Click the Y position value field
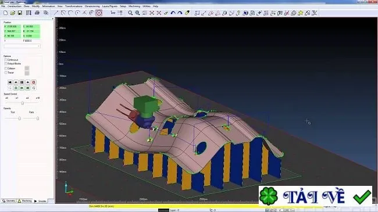The width and height of the screenshot is (378, 212). pos(12,31)
